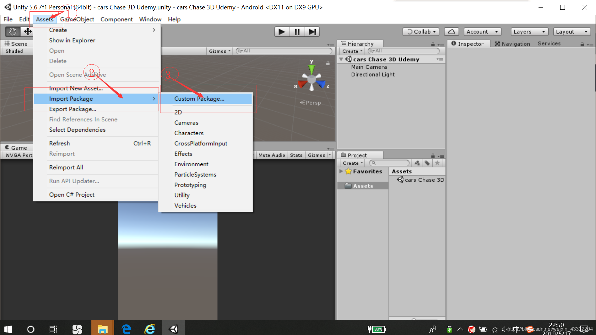Step one frame forward
The width and height of the screenshot is (596, 335).
point(312,32)
